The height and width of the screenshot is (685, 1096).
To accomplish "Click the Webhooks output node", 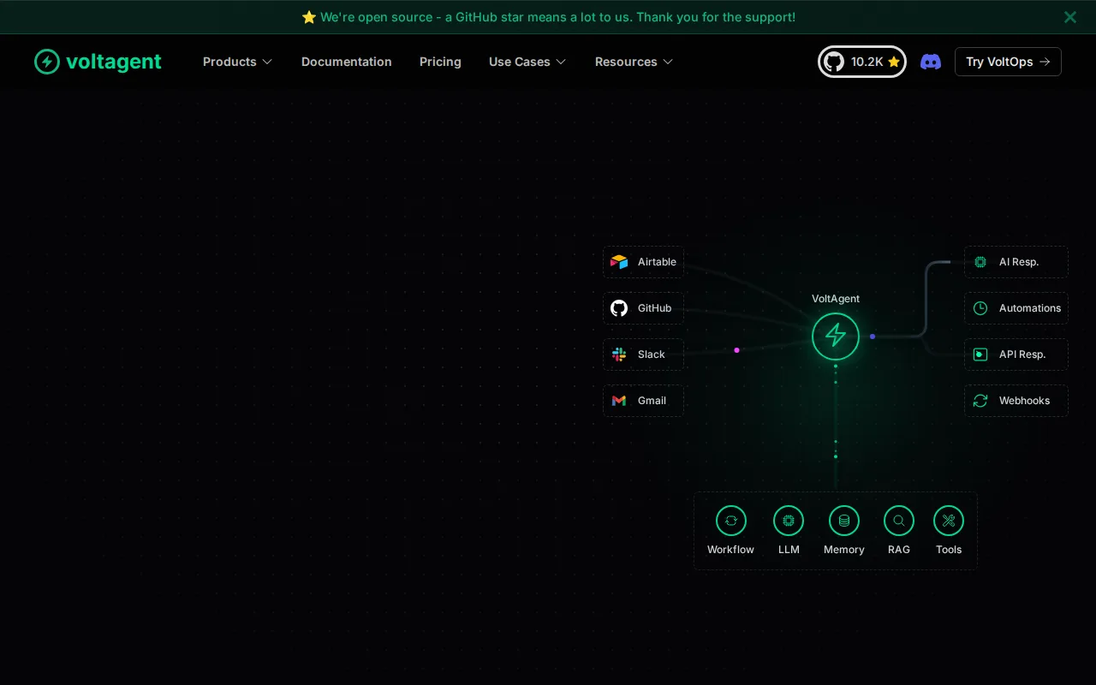I will point(1016,401).
